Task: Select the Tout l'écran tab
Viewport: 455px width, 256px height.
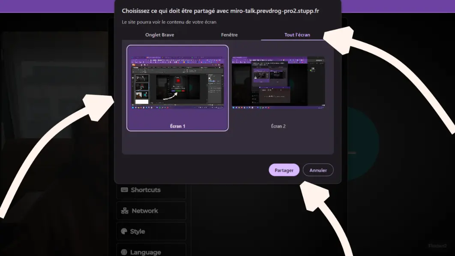Action: pos(297,35)
